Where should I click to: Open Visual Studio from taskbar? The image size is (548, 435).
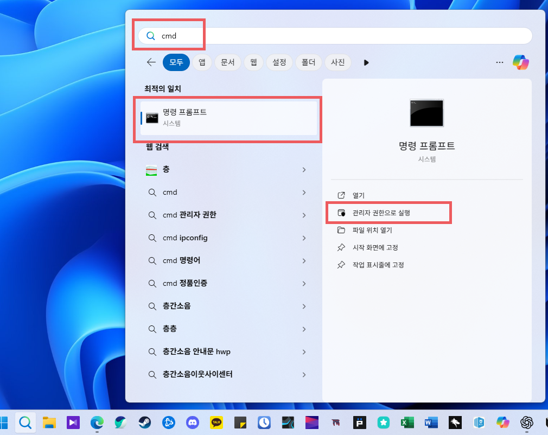73,423
